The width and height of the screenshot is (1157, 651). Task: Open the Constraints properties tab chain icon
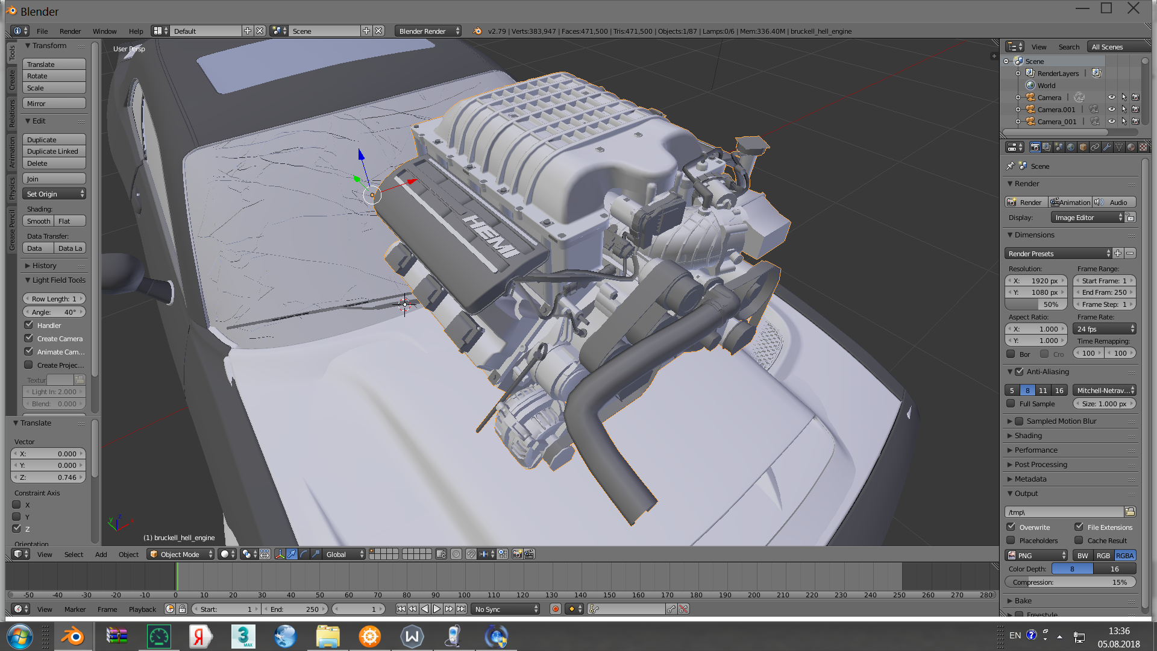coord(1095,147)
